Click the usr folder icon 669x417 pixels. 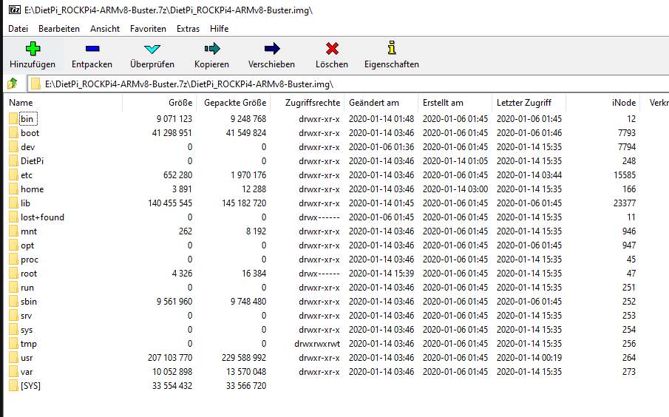[14, 358]
